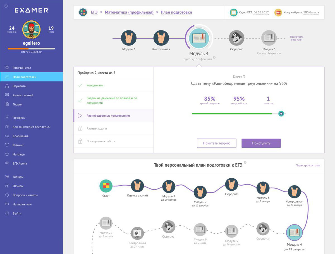Viewport: 335px width, 254px height.
Task: Open the gray Mario surprise icon in top timeline
Action: [x=236, y=38]
